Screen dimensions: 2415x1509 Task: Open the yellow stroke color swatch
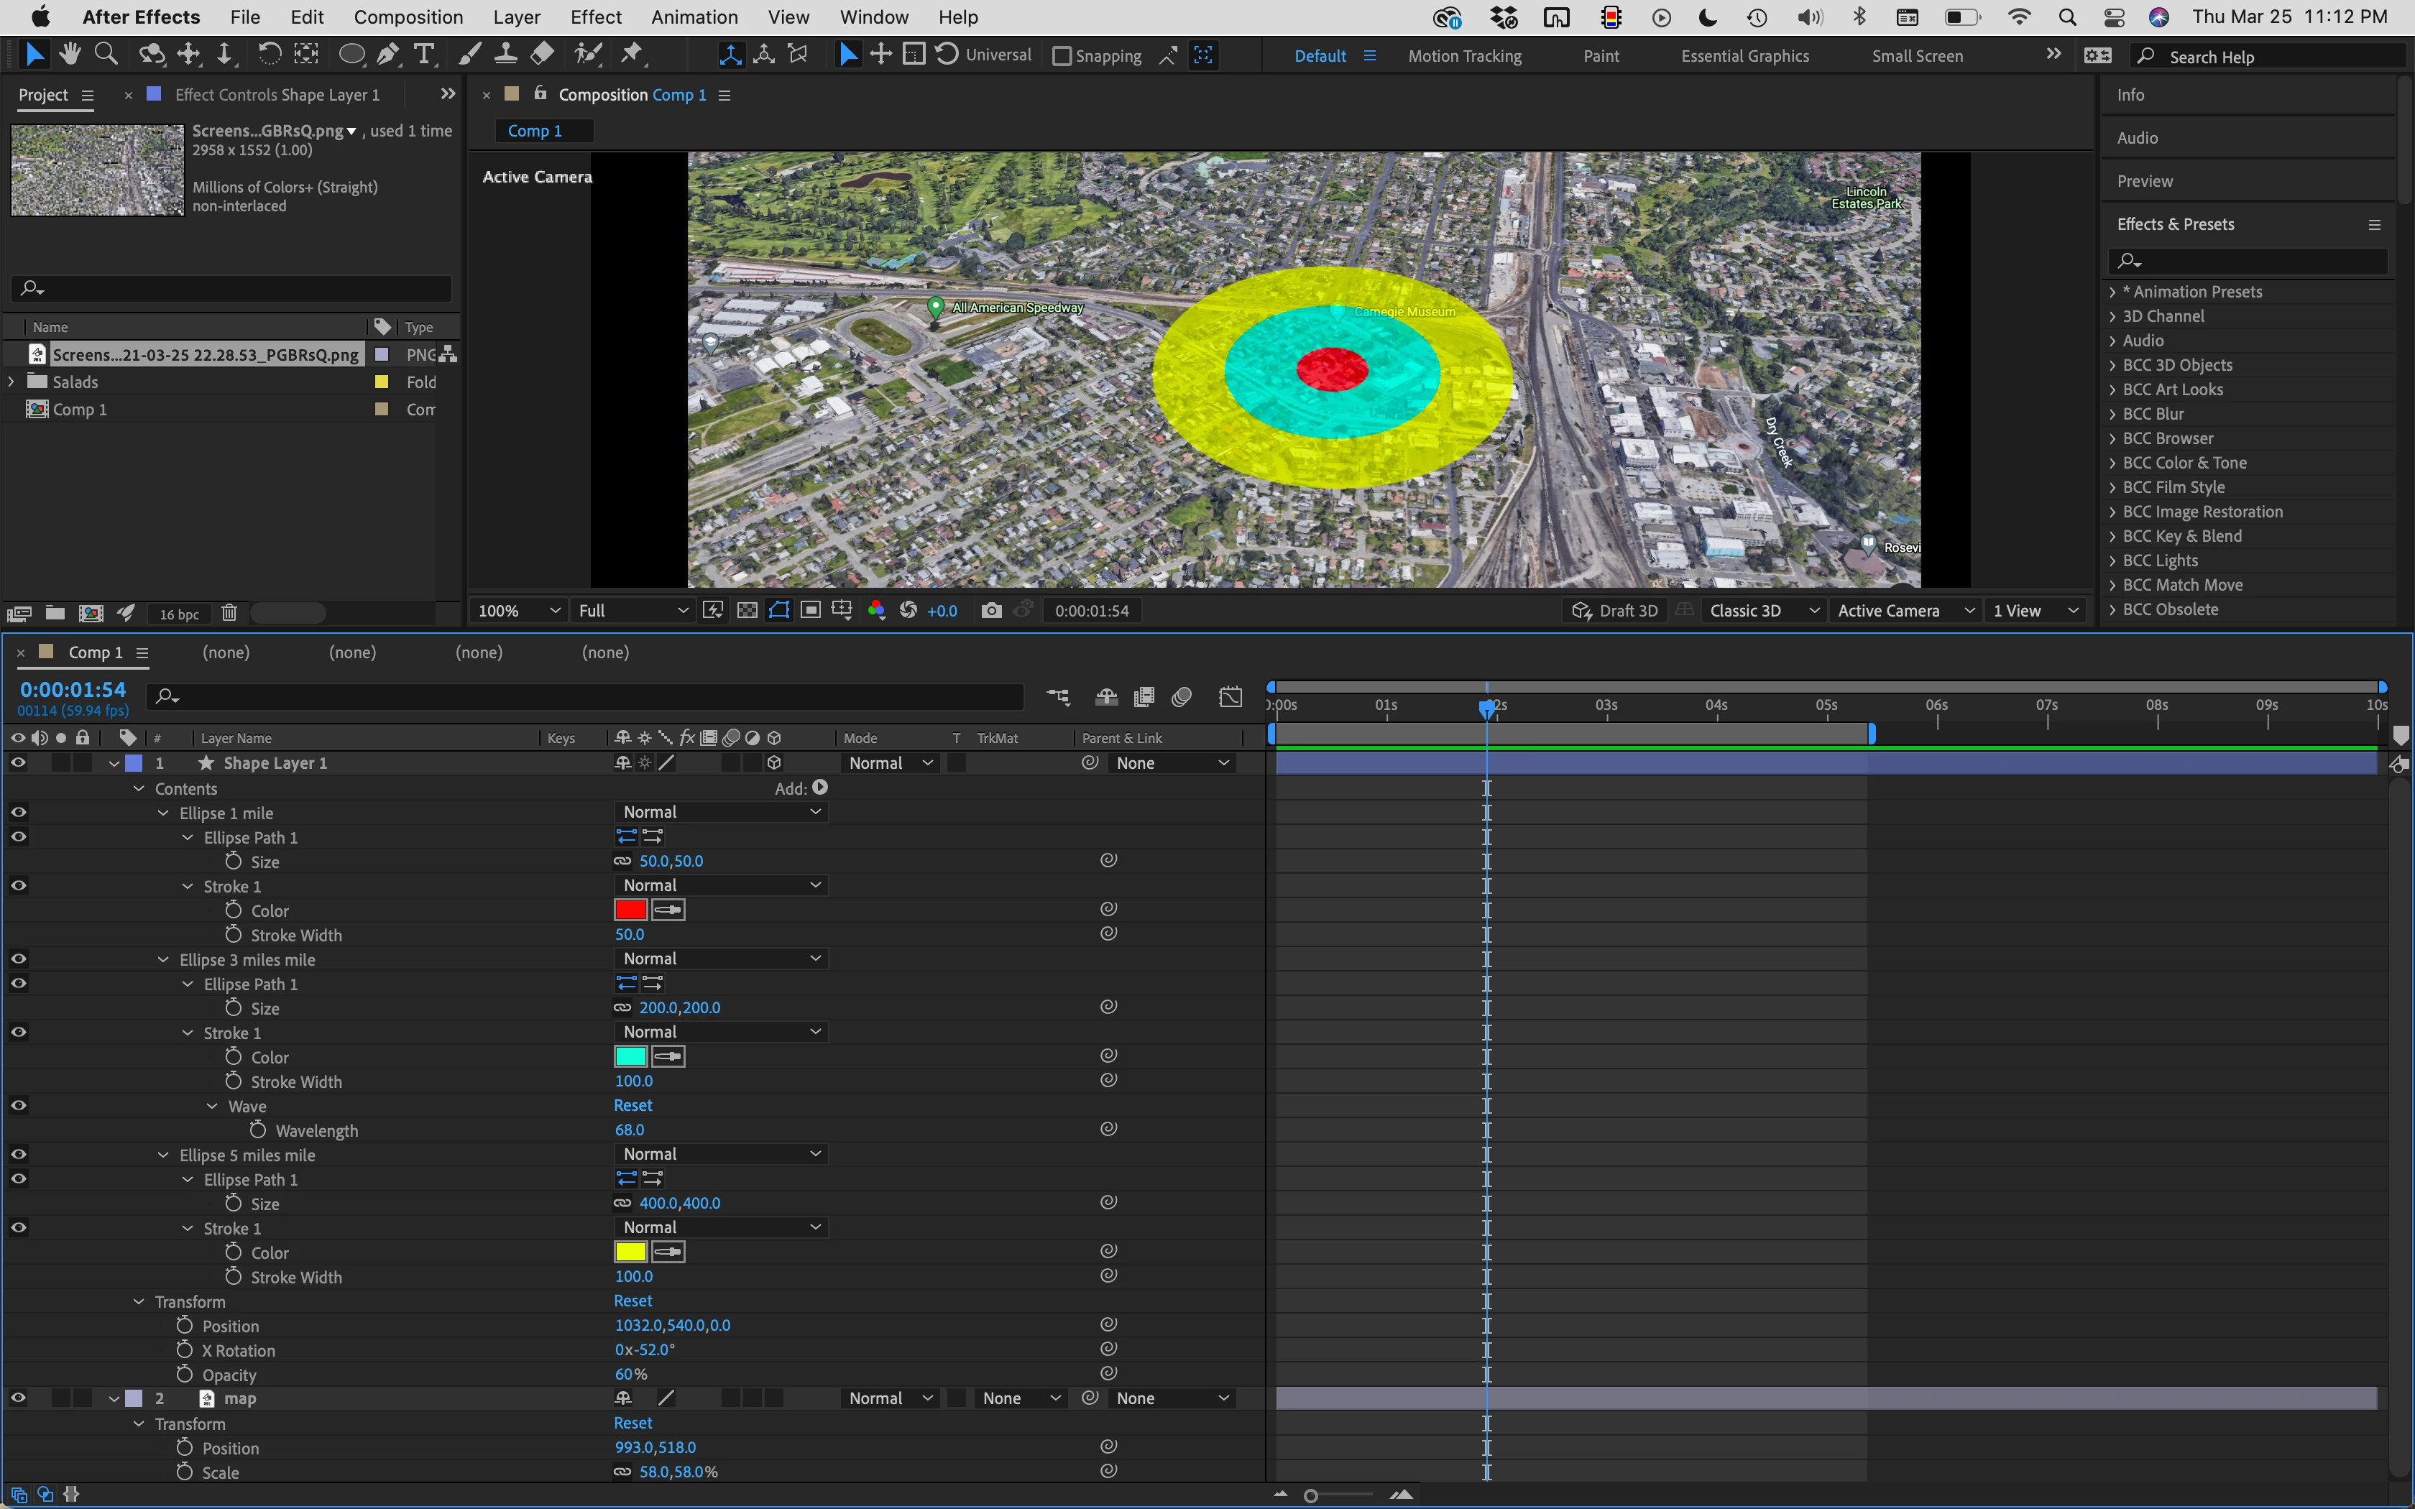tap(630, 1252)
